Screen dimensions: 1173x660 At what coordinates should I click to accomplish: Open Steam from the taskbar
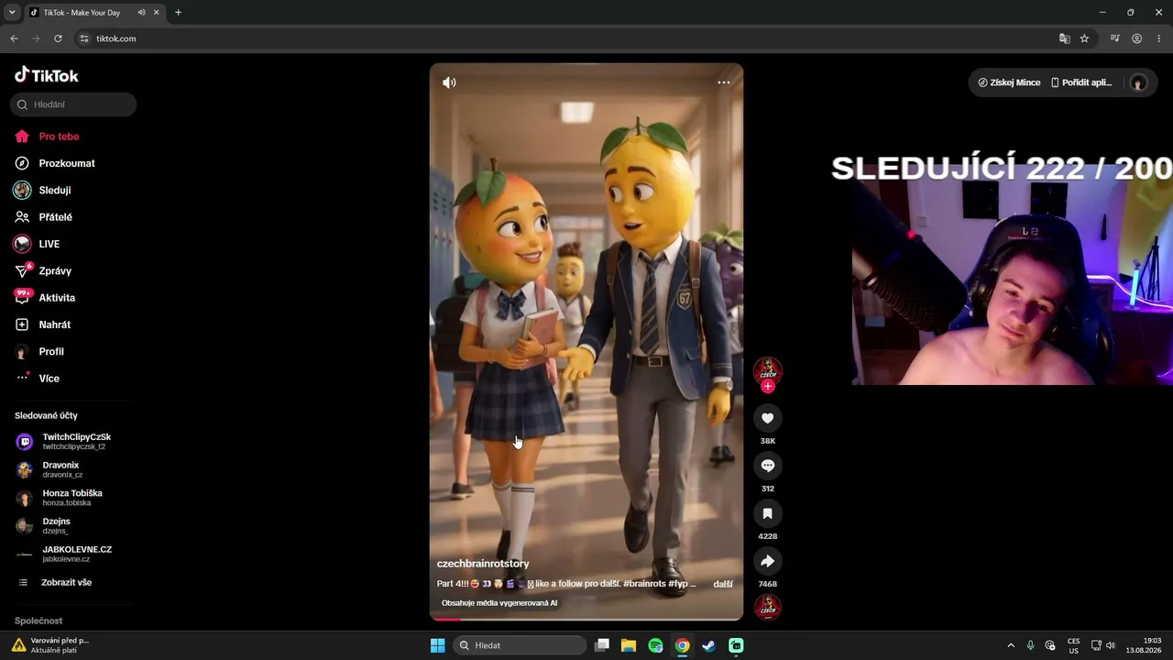(709, 645)
